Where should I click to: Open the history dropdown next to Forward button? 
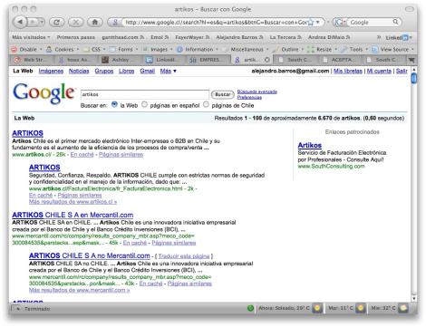[42, 22]
